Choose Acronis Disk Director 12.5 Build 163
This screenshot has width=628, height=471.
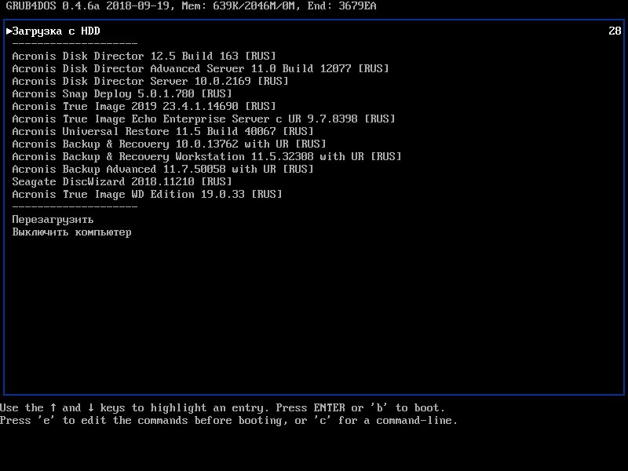144,56
